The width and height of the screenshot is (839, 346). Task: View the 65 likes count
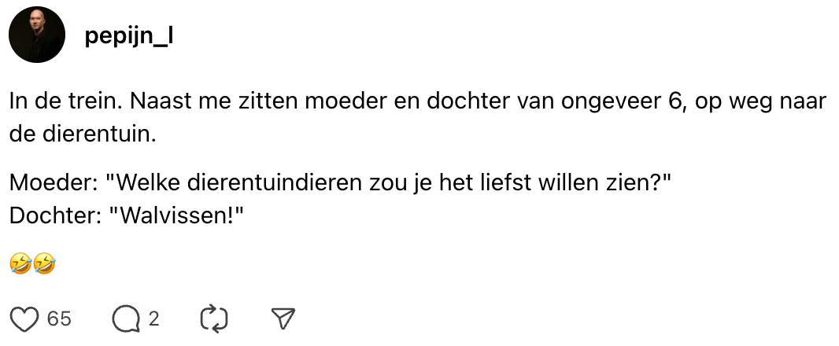pyautogui.click(x=59, y=318)
